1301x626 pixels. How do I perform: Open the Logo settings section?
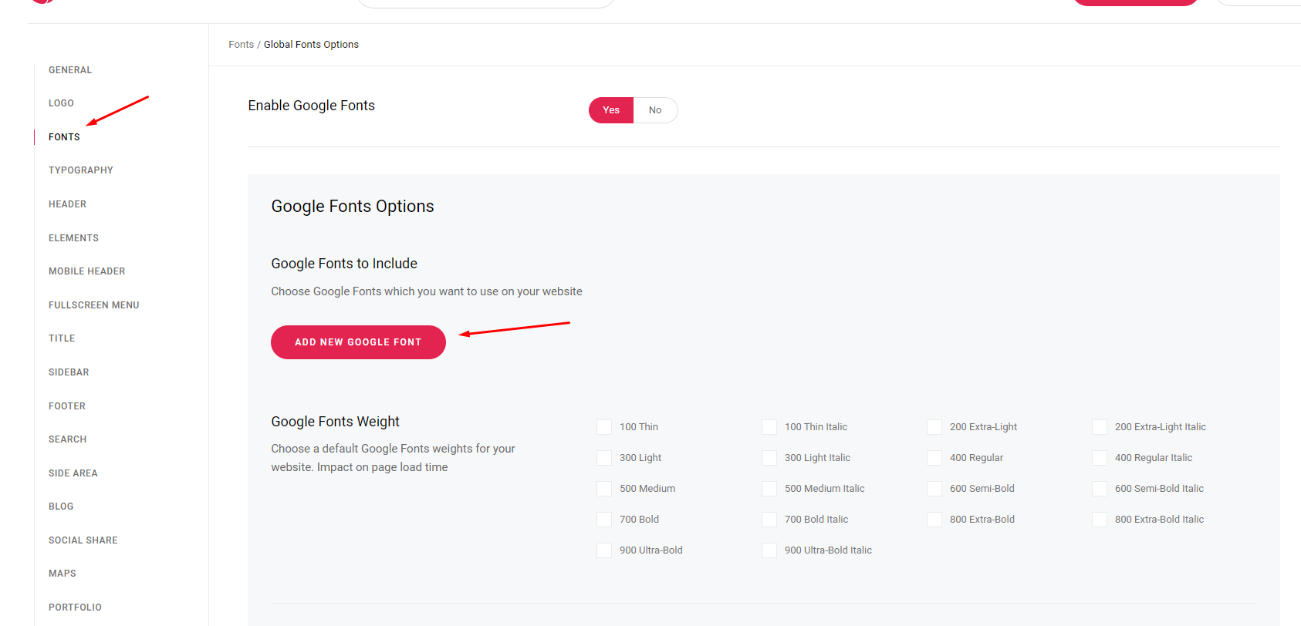[x=61, y=103]
